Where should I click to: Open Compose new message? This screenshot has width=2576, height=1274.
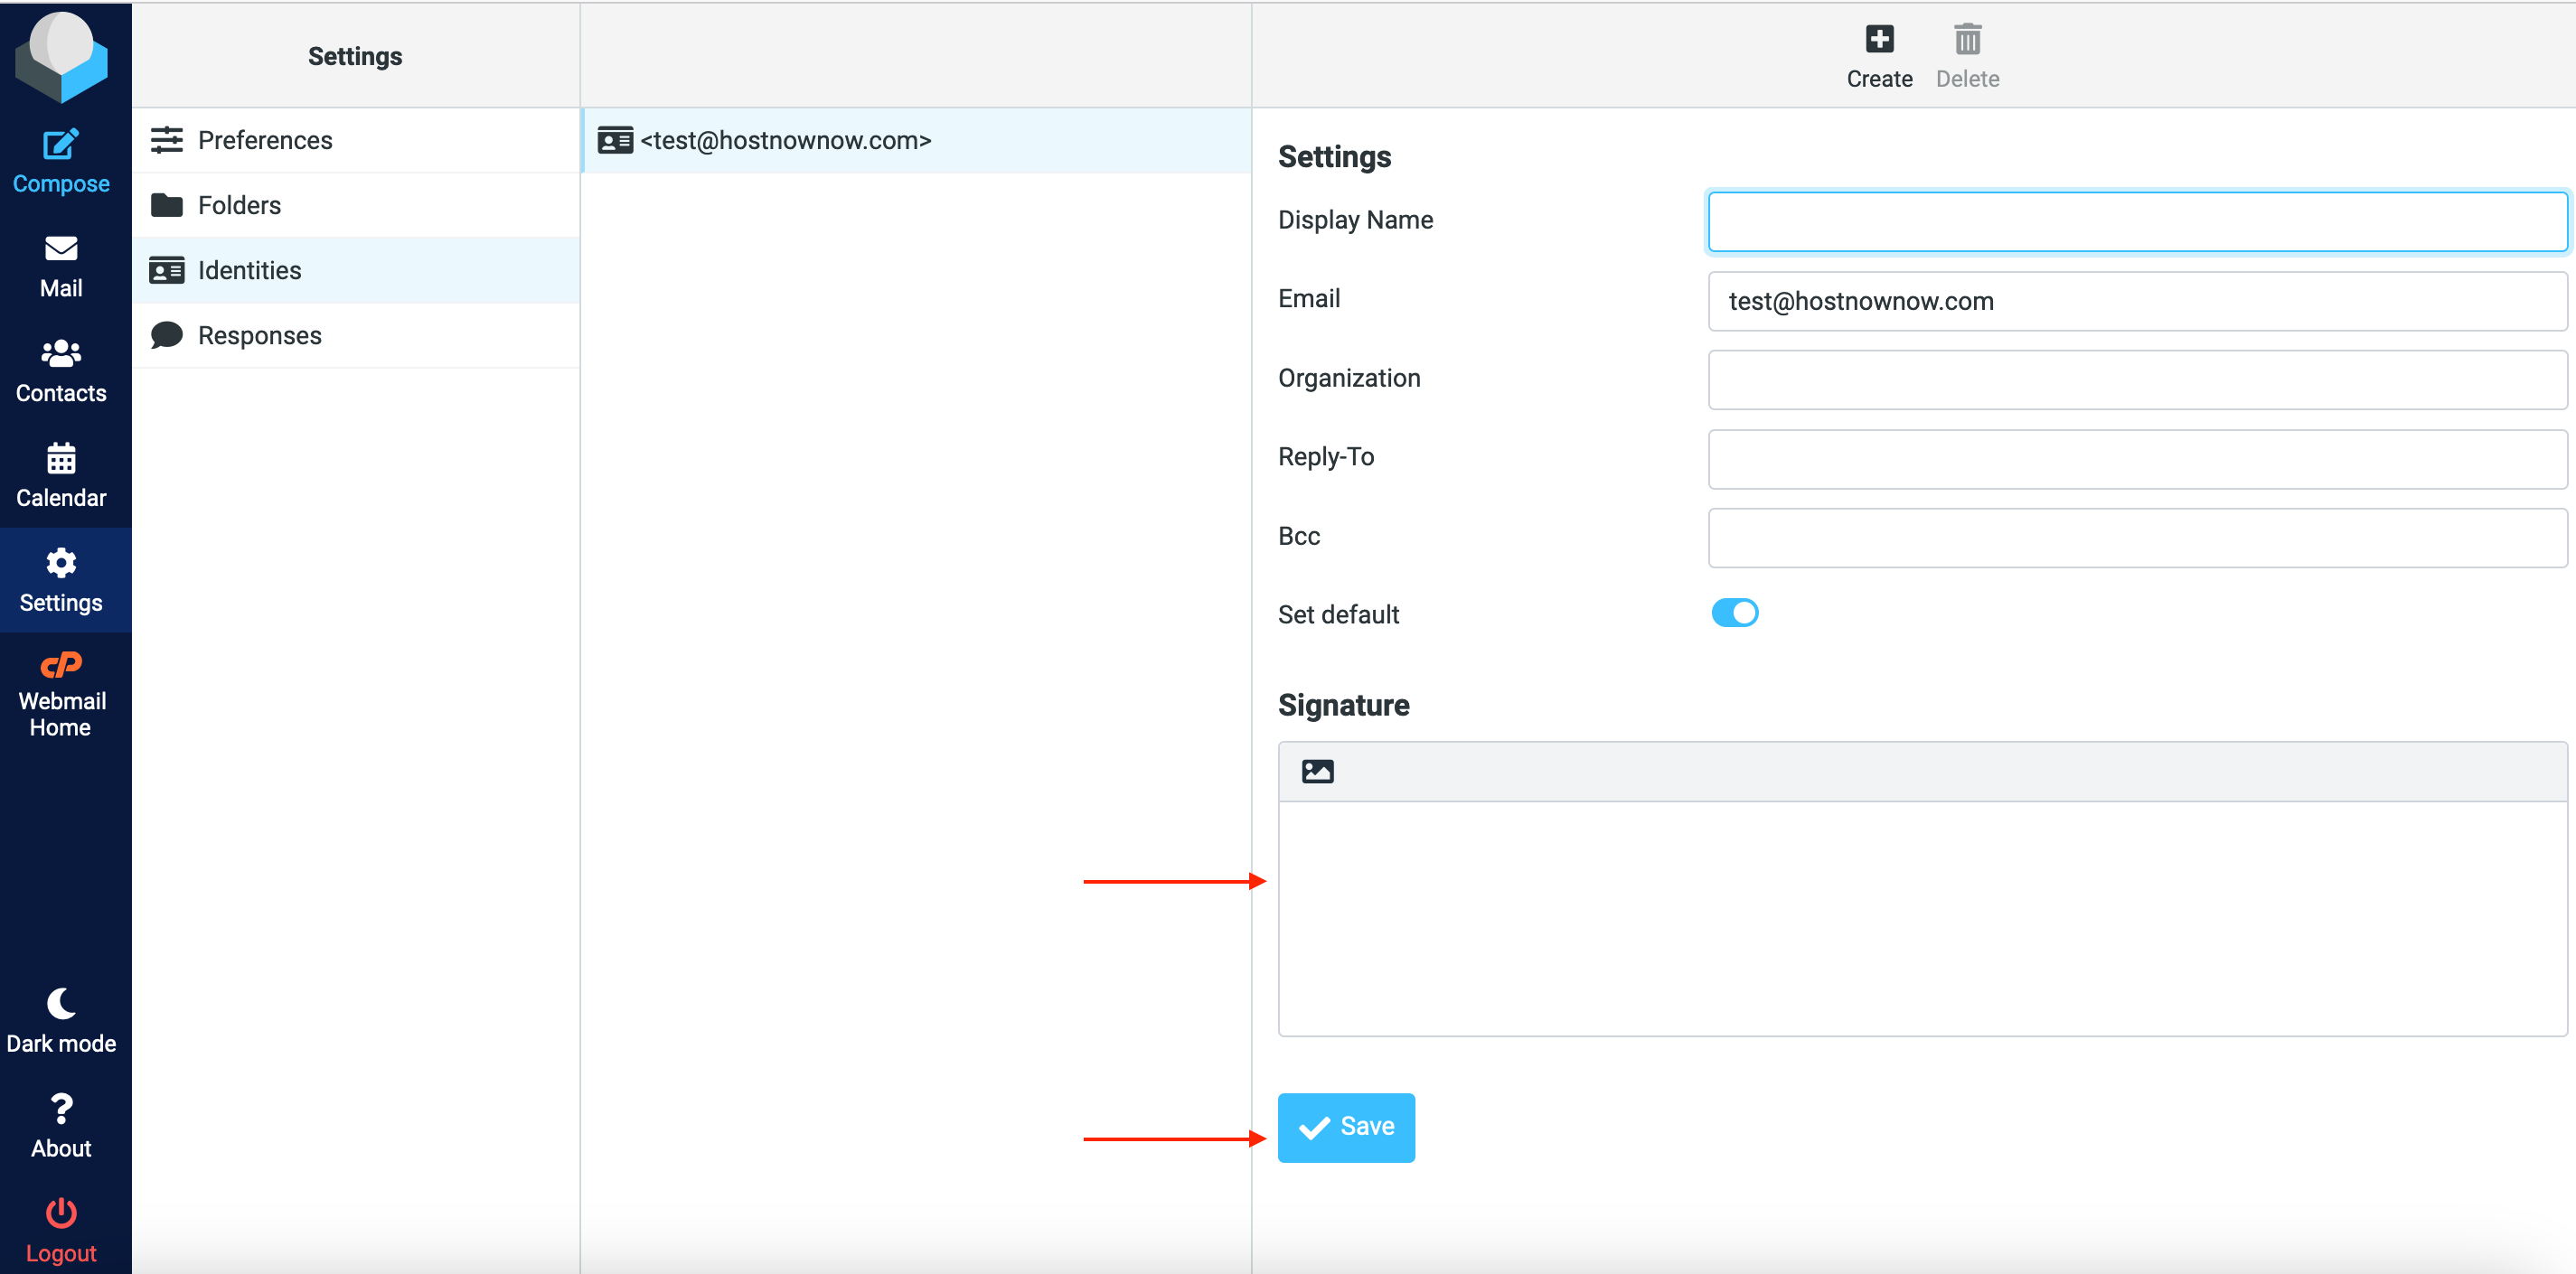(x=61, y=162)
